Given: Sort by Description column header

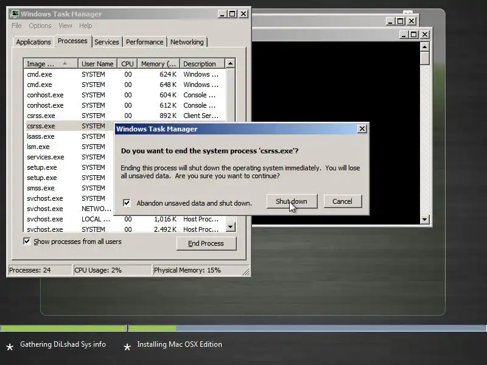Looking at the screenshot, I should pos(202,64).
